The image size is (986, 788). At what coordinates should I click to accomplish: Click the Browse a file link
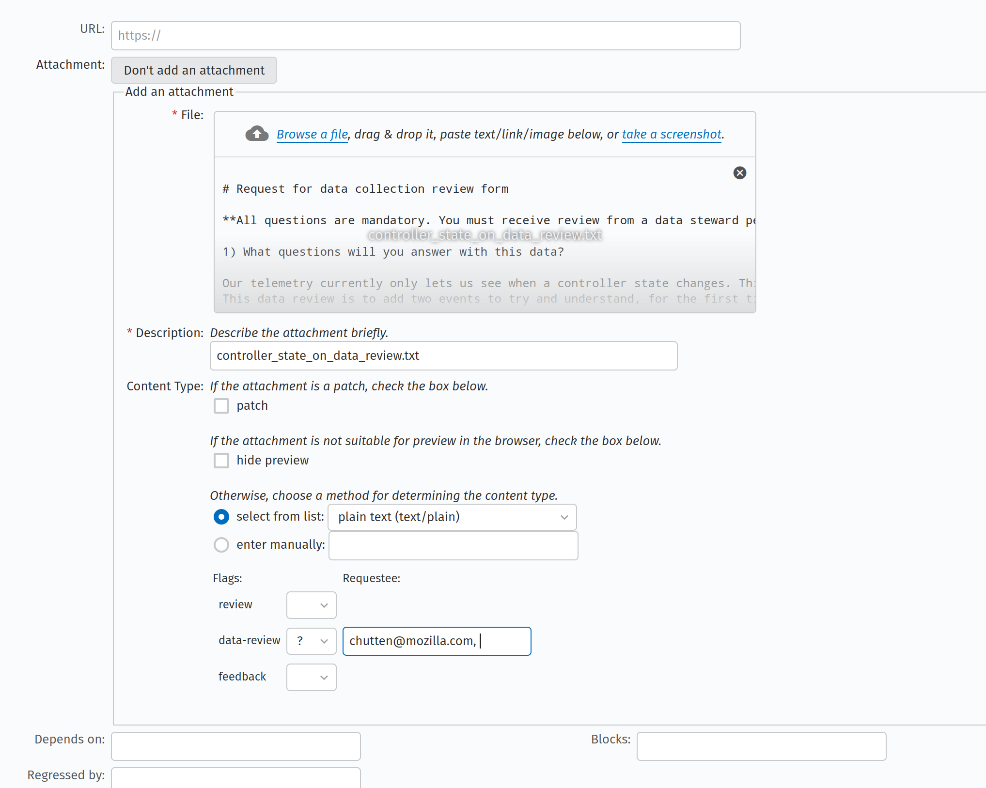312,134
